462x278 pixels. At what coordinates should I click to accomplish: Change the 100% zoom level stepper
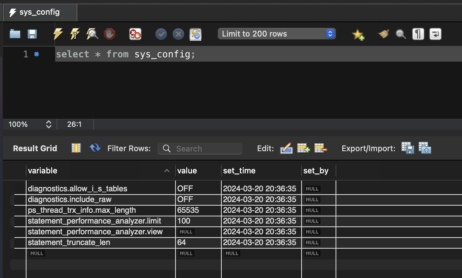click(x=49, y=124)
